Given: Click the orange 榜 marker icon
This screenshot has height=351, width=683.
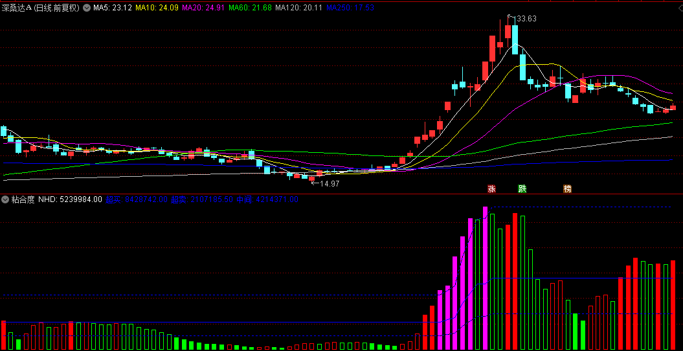Looking at the screenshot, I should point(567,188).
